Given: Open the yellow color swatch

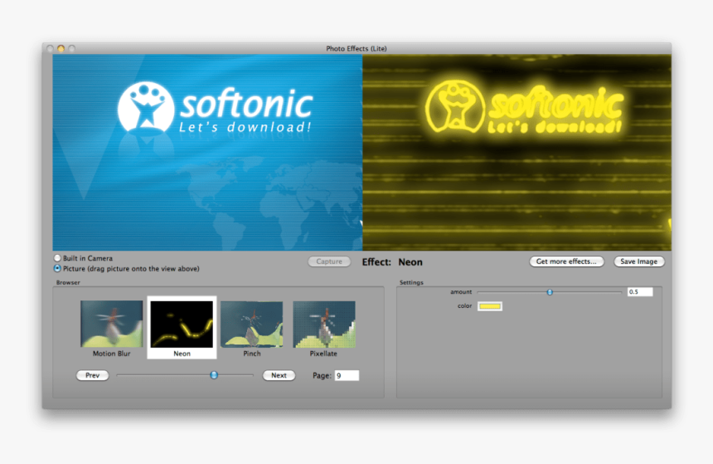Looking at the screenshot, I should (490, 306).
